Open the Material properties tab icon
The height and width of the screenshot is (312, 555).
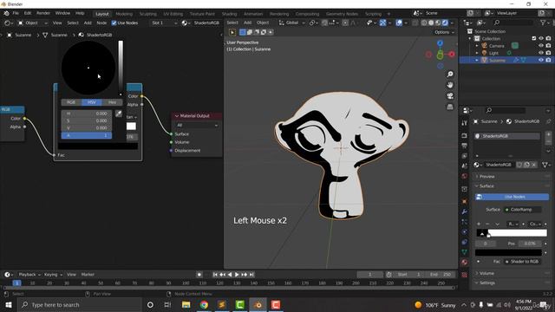pyautogui.click(x=465, y=262)
